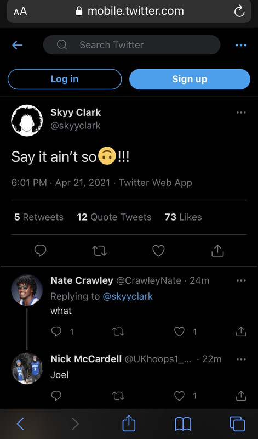Click the Search Twitter field
Viewport: 258px width, 439px height.
(131, 45)
